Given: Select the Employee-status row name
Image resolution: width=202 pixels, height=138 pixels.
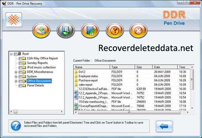Looking at the screenshot, I should [x=88, y=76].
